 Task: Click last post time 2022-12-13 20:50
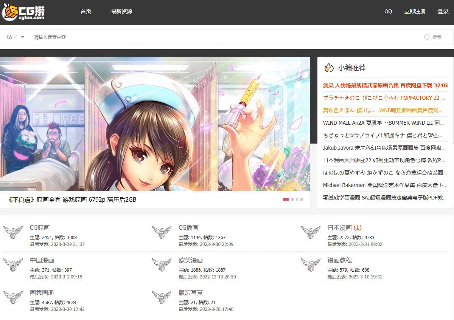click(218, 277)
